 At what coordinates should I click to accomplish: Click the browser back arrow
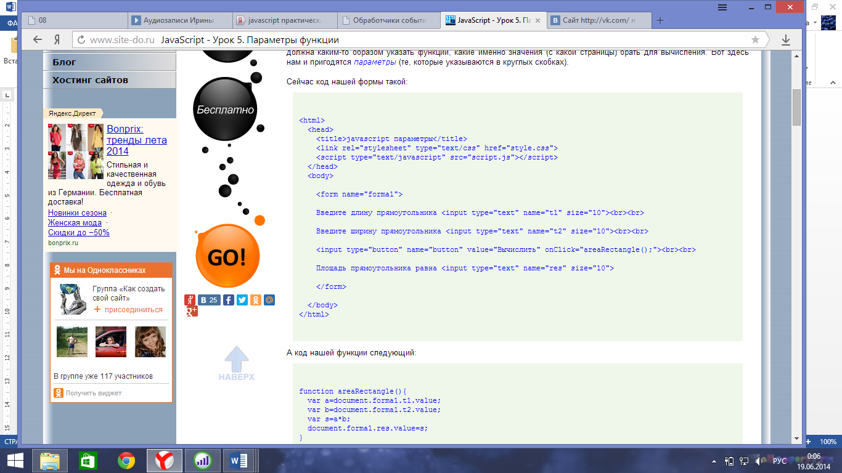pos(38,39)
